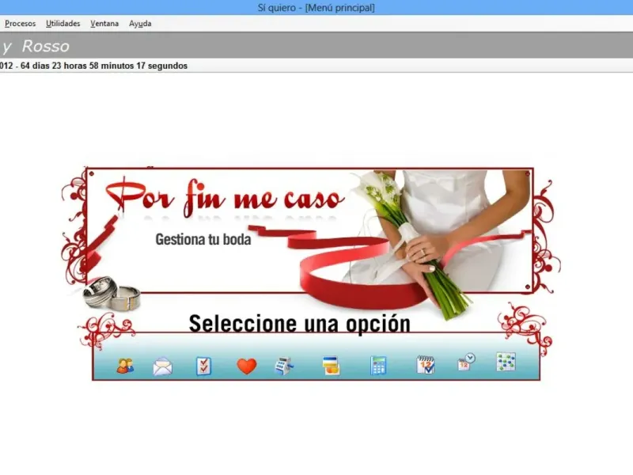Viewport: 633px width, 475px height.
Task: Open the calendar with clock icon
Action: (466, 363)
